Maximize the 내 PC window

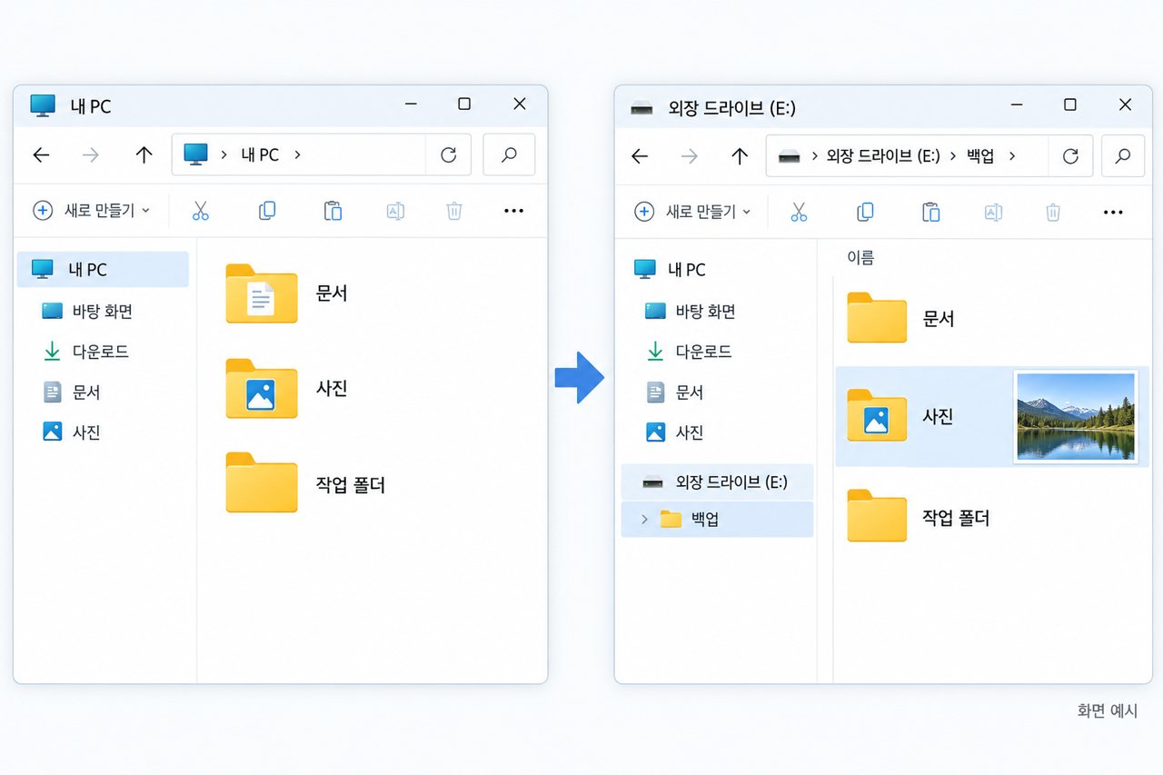[464, 104]
